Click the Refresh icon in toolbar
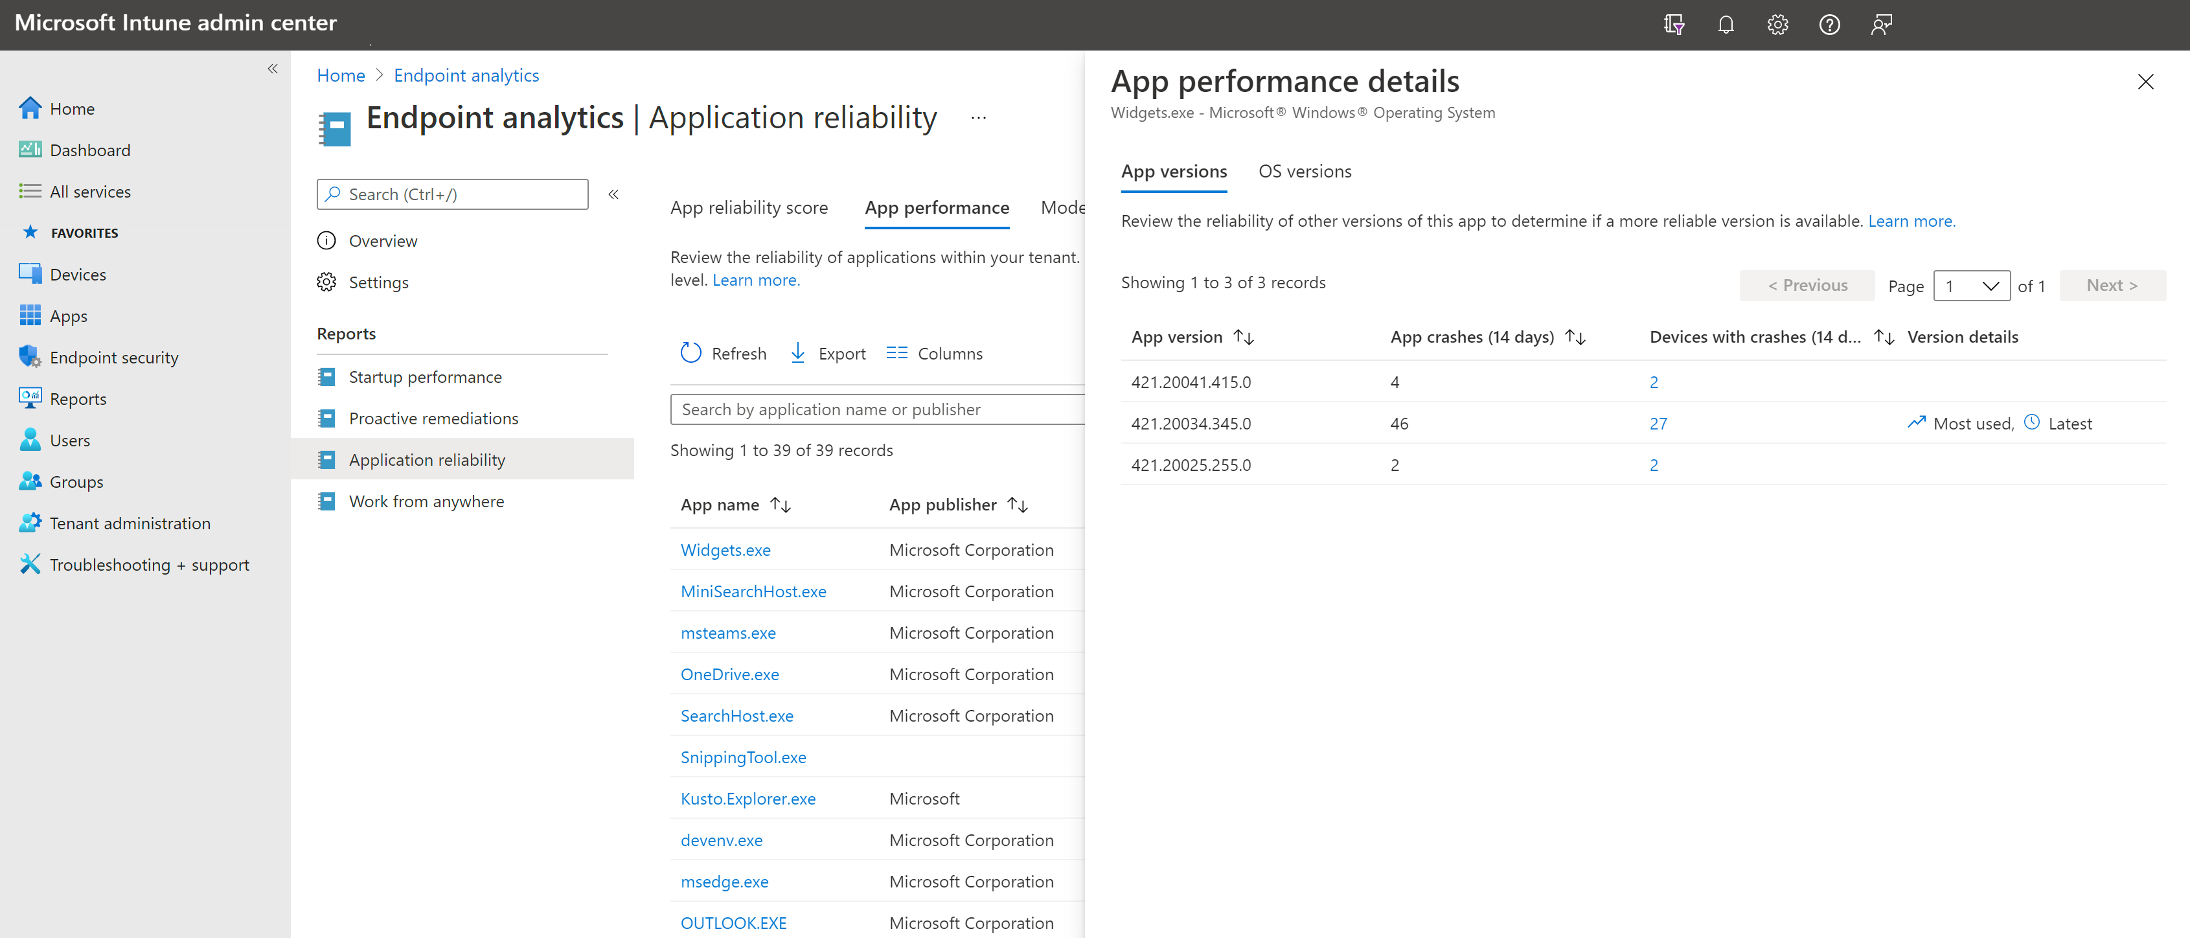 click(x=690, y=353)
